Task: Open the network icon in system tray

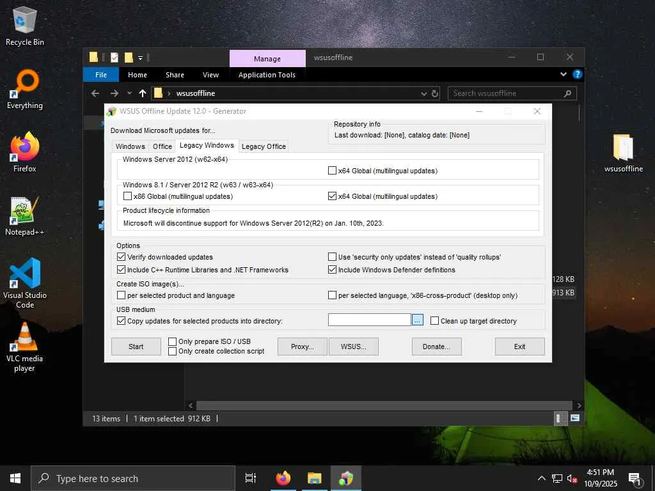Action: [x=557, y=478]
